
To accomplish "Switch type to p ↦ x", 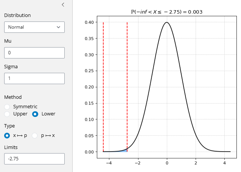I will [35, 135].
